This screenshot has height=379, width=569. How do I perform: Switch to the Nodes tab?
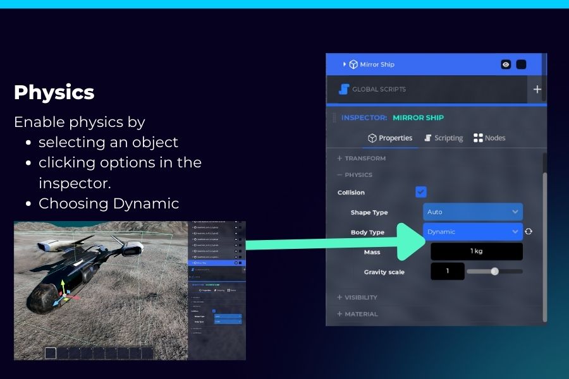pos(489,138)
